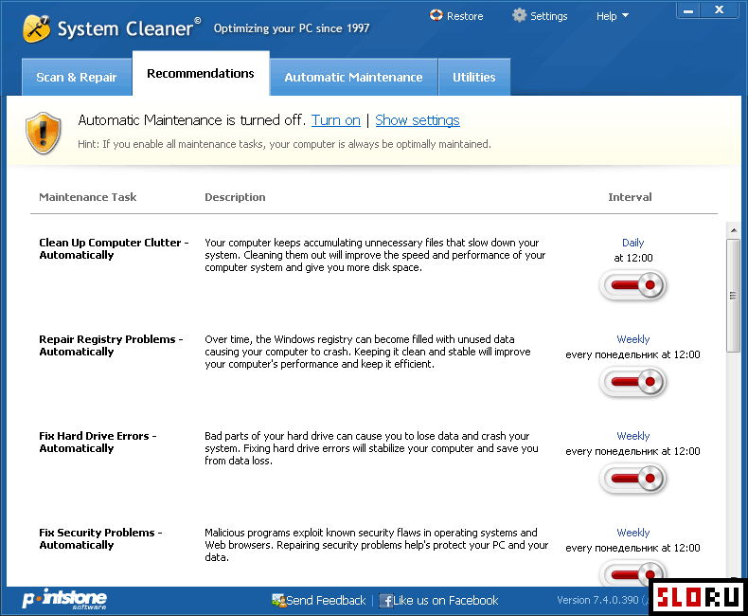Click the Description column header
The height and width of the screenshot is (616, 748).
(235, 197)
